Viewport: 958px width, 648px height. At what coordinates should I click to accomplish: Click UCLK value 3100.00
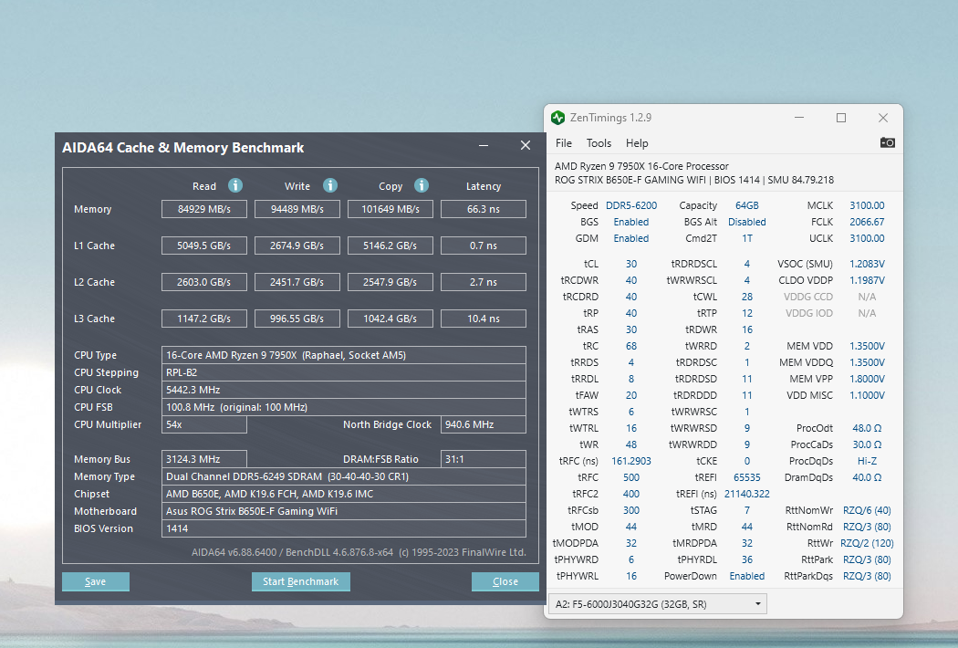(867, 238)
